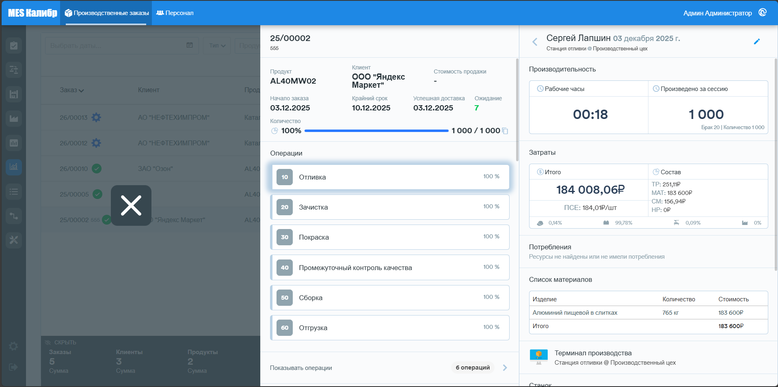Select operation 40 Промежуточный контроль качества
The height and width of the screenshot is (387, 778).
coord(390,268)
